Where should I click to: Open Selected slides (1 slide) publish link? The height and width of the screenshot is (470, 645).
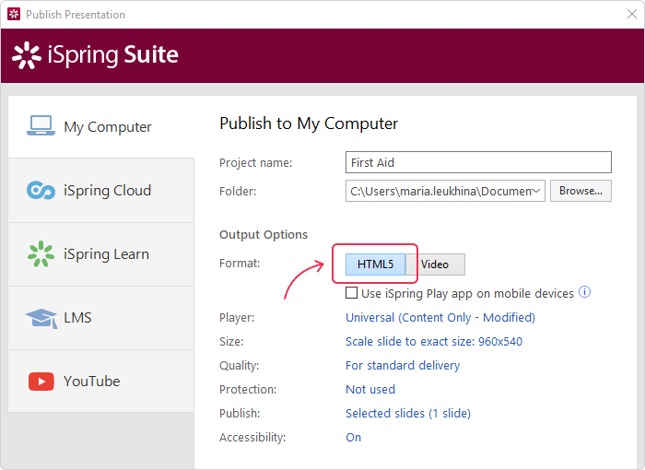pos(408,413)
